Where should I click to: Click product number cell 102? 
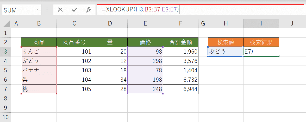74,61
